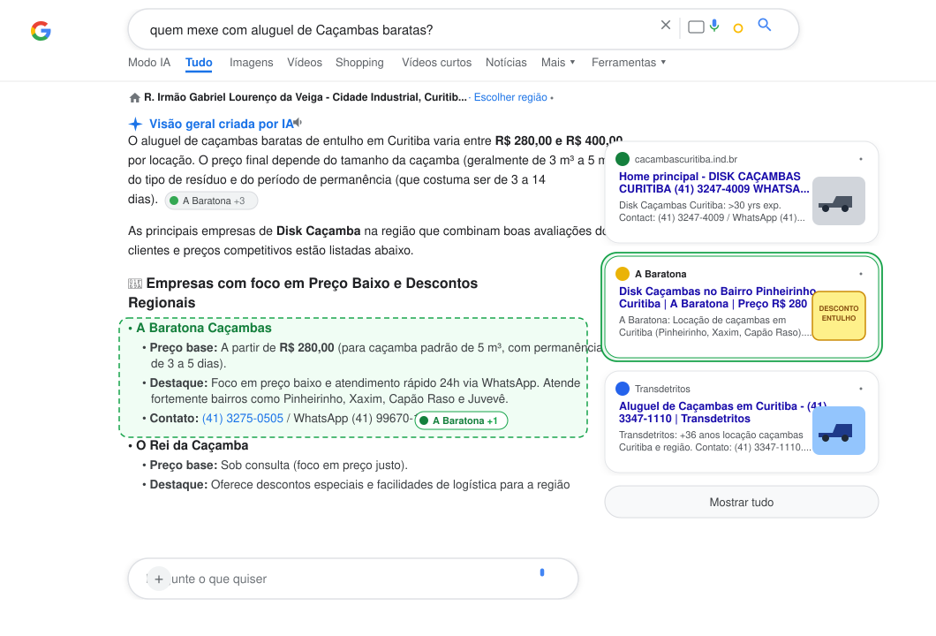The image size is (936, 636).
Task: Click the follow-up question input field
Action: point(353,579)
